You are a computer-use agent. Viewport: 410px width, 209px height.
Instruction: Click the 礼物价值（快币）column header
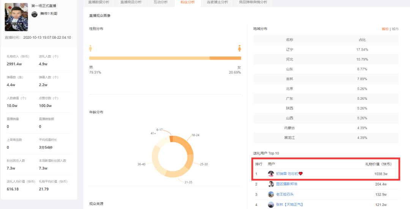point(378,164)
